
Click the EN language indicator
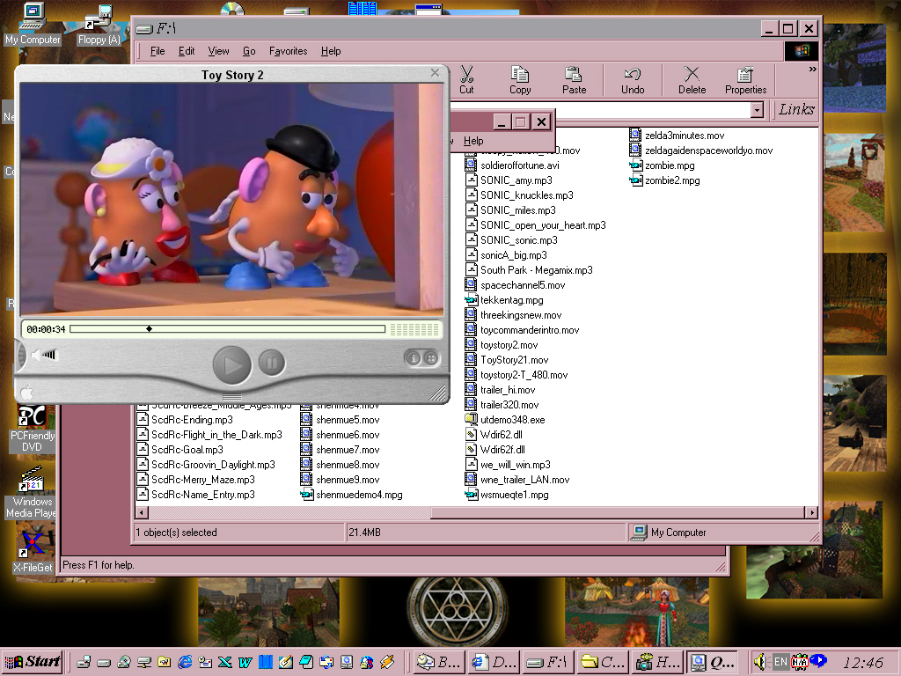(780, 662)
